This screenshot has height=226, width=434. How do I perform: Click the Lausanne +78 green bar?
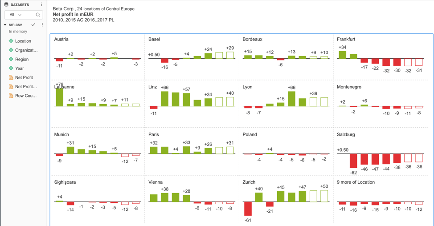pyautogui.click(x=59, y=96)
